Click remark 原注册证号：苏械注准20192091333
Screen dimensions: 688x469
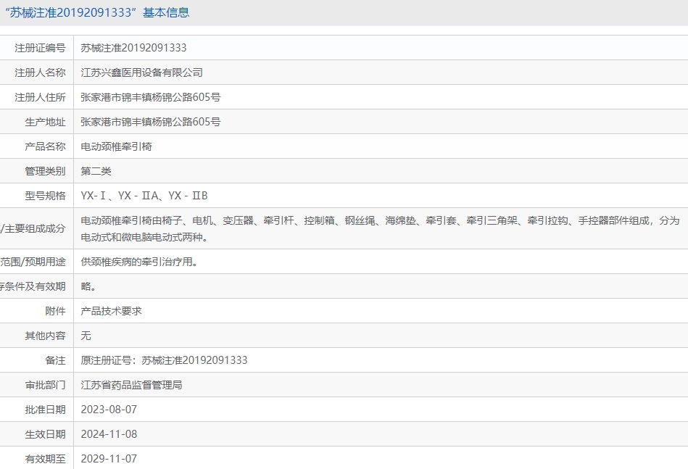(x=164, y=360)
